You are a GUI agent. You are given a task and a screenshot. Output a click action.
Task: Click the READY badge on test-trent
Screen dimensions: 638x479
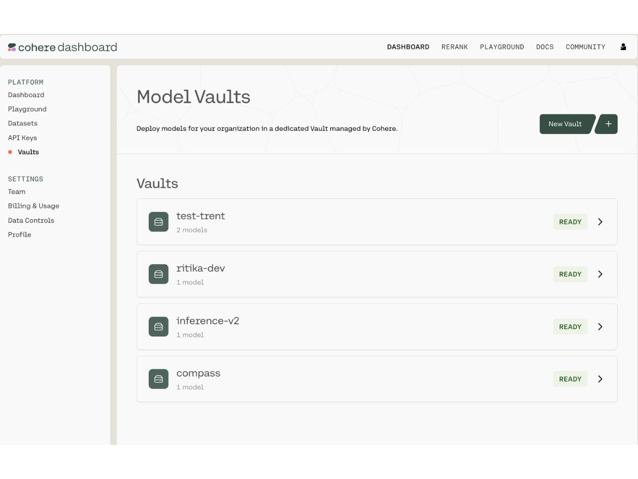(570, 222)
